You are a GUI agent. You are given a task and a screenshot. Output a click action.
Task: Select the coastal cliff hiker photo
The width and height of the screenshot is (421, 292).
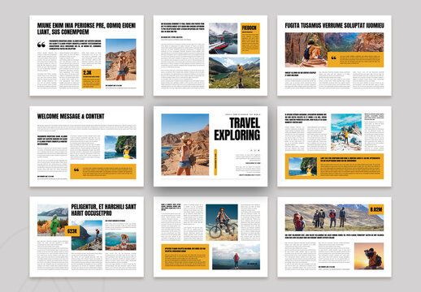click(x=87, y=235)
